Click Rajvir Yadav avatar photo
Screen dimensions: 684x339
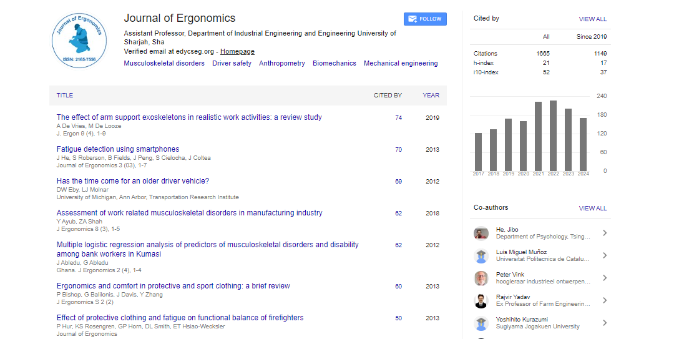point(481,300)
